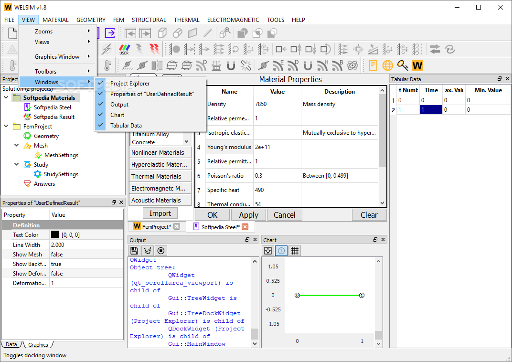
Task: Click the rotation constraint icon
Action: (234, 49)
